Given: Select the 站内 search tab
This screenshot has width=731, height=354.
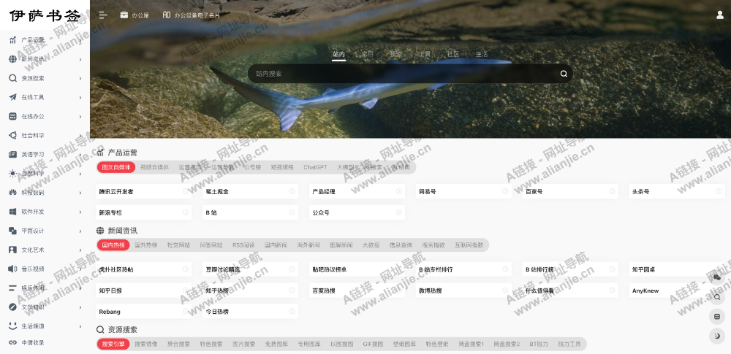Looking at the screenshot, I should (339, 54).
